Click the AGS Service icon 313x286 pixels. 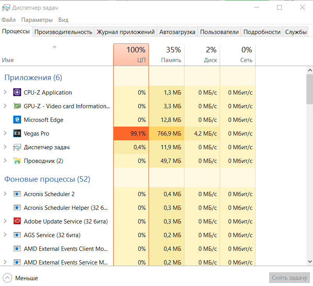point(17,235)
